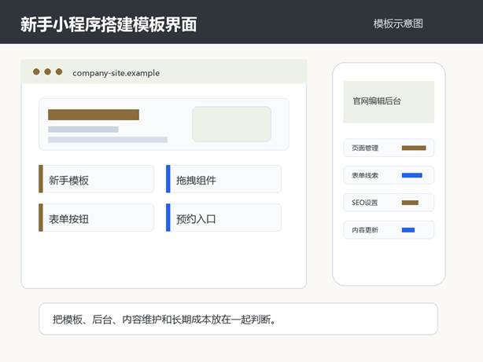Click the brown bar in 页面管理 row
483x362 pixels.
coord(414,148)
